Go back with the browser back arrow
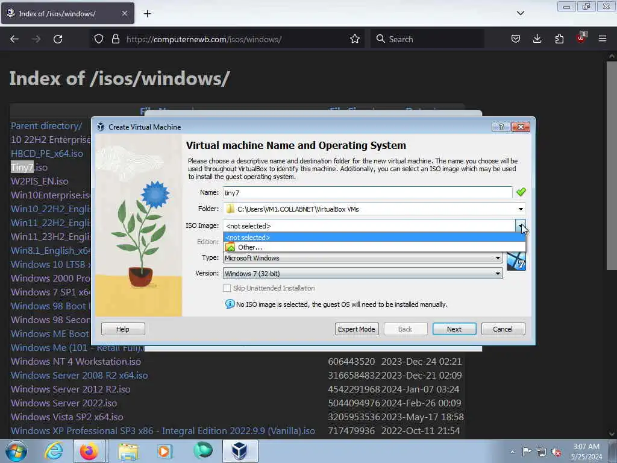 14,39
